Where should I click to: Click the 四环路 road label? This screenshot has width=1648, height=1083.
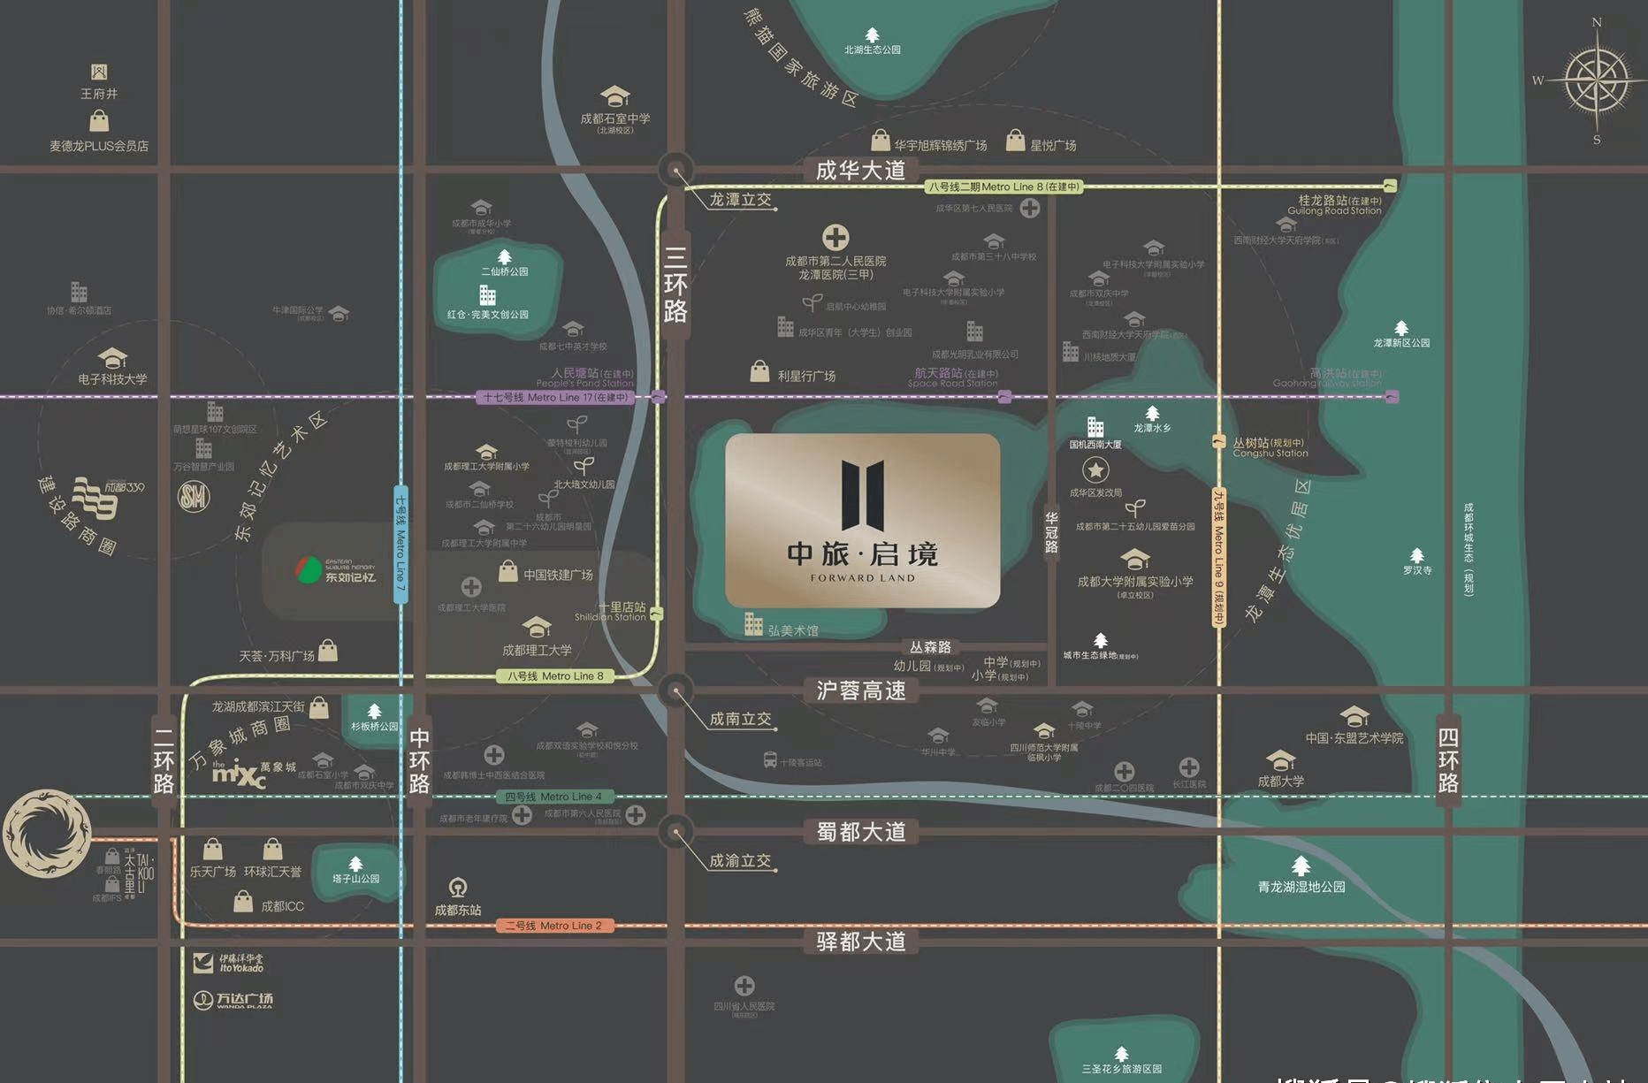tap(1447, 760)
